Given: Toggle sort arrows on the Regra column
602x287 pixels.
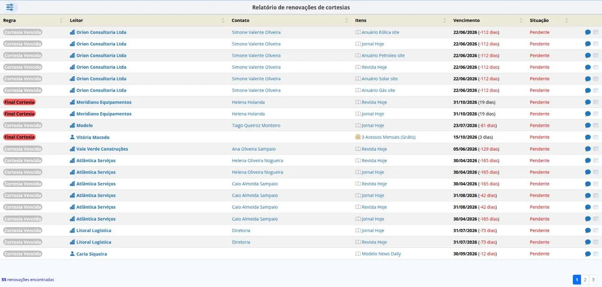Looking at the screenshot, I should click(61, 20).
